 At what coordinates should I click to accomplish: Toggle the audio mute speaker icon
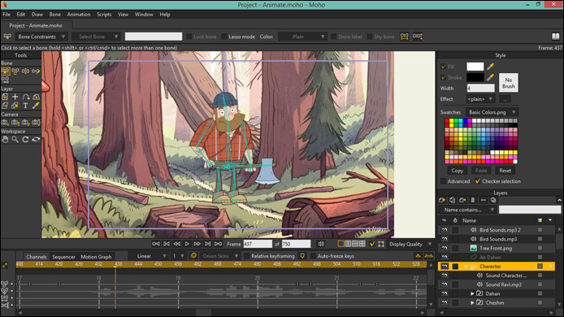click(321, 244)
